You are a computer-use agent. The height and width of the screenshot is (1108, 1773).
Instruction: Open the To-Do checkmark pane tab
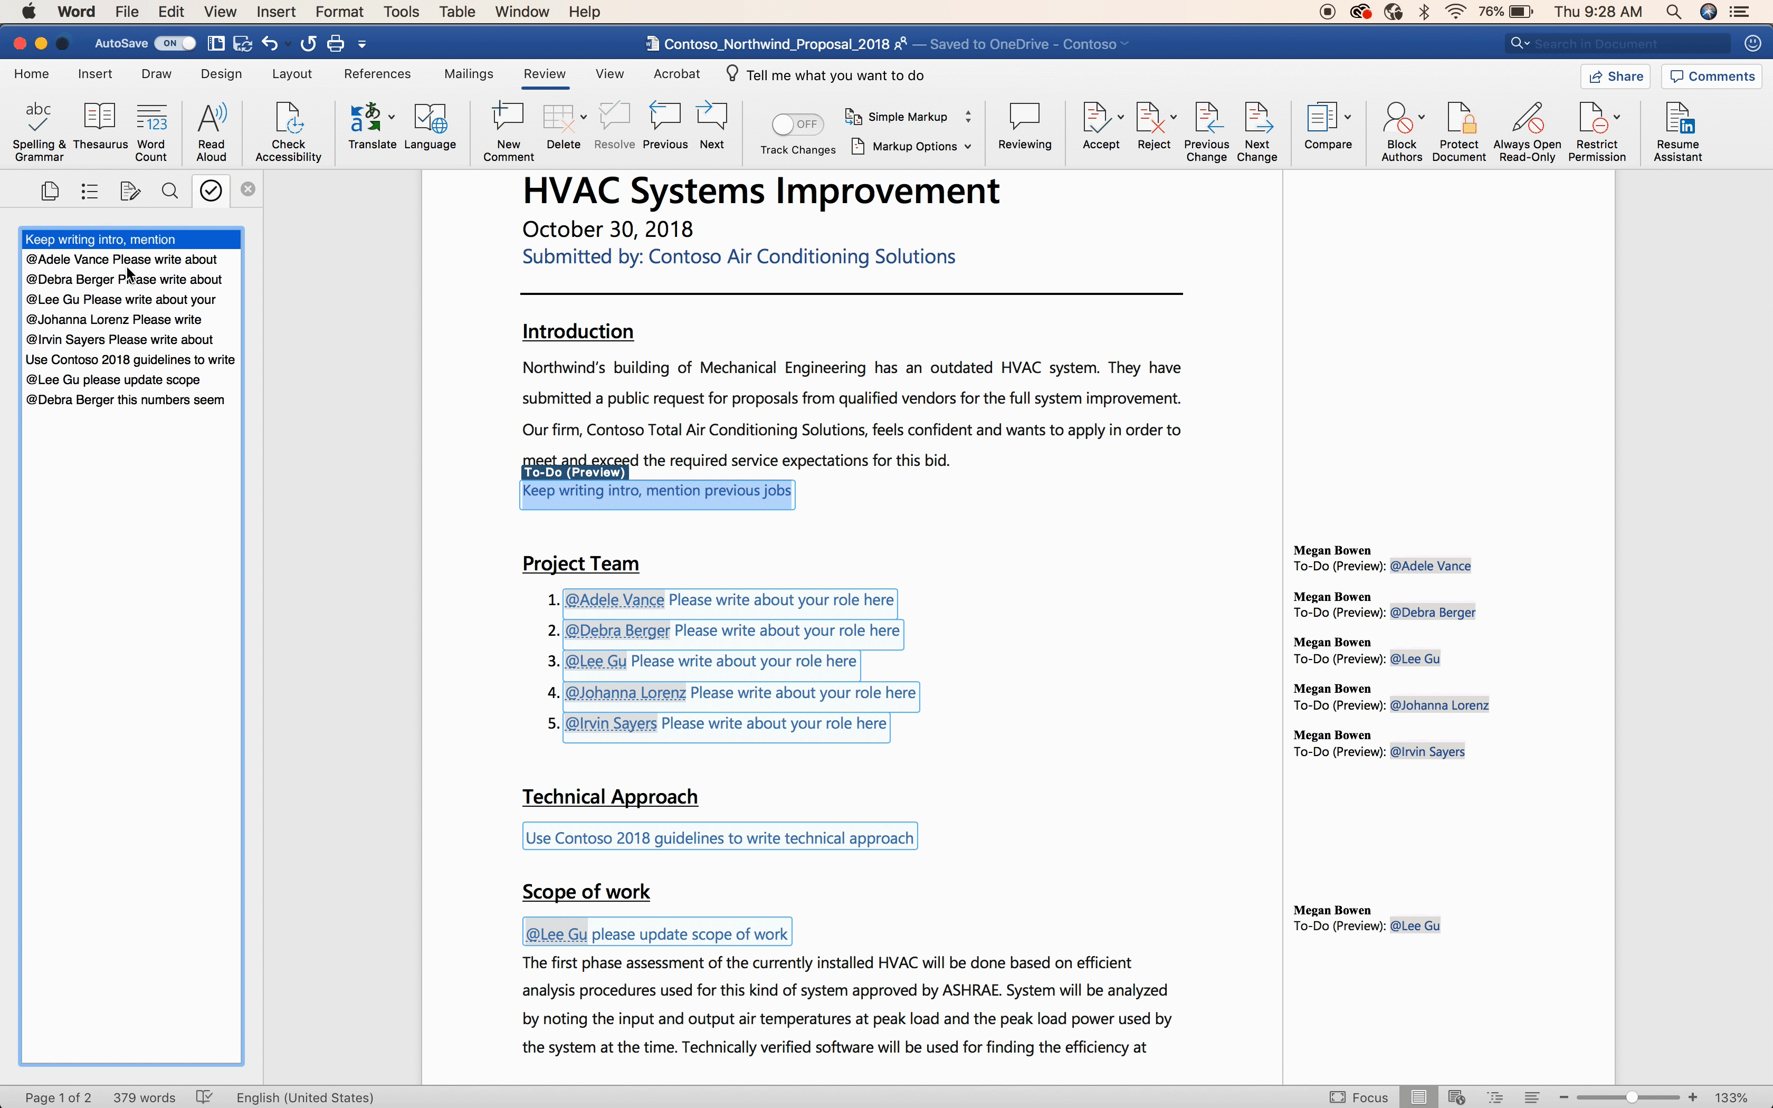[x=211, y=191]
